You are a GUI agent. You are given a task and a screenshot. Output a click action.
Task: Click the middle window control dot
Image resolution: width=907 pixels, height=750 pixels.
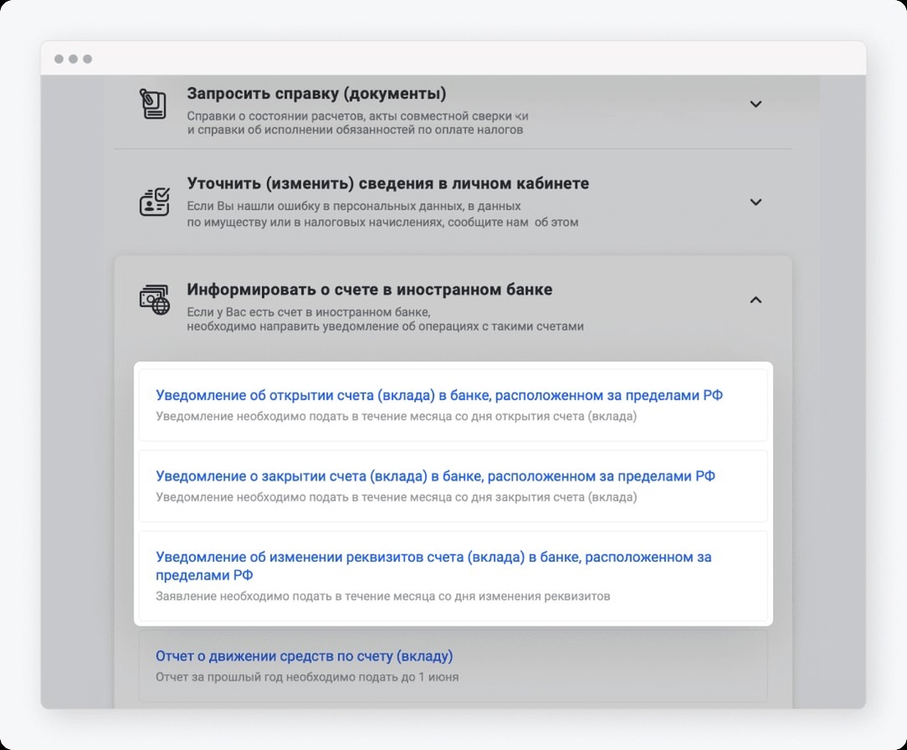[x=73, y=59]
